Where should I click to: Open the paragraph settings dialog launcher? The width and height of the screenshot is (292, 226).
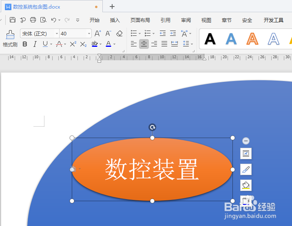pos(193,51)
